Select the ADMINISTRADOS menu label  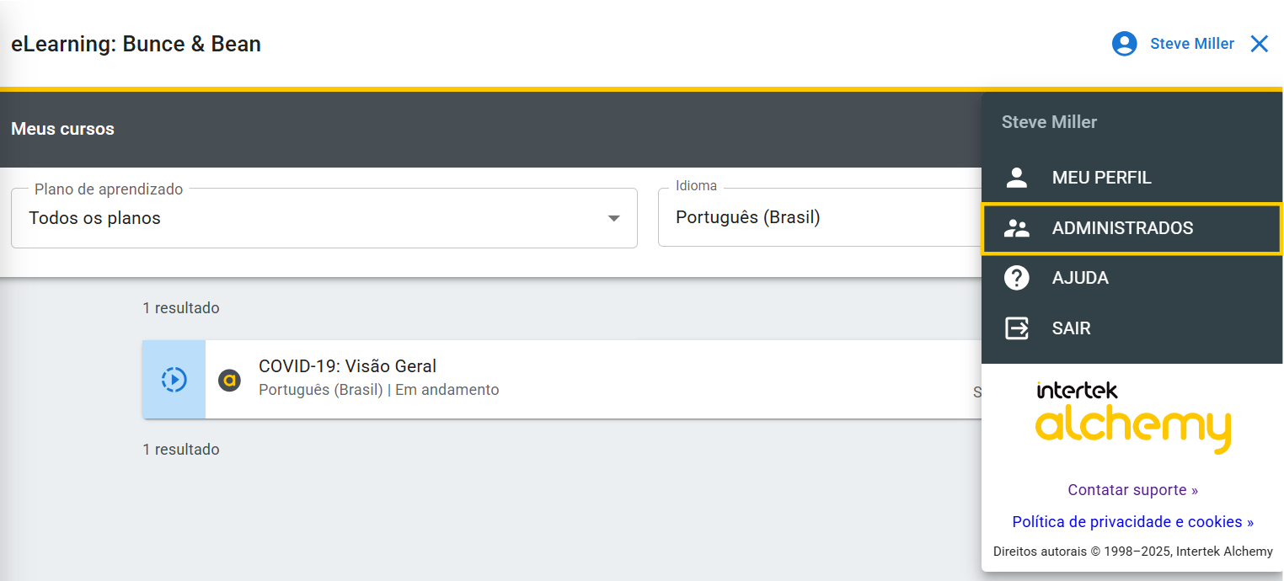point(1122,228)
